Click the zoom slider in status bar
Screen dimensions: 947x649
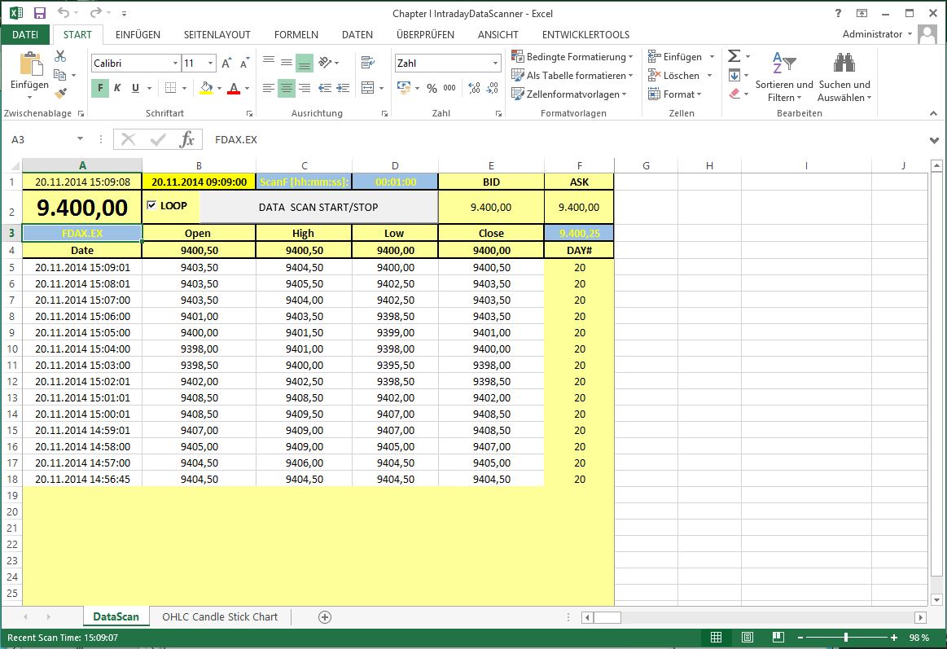[x=846, y=638]
